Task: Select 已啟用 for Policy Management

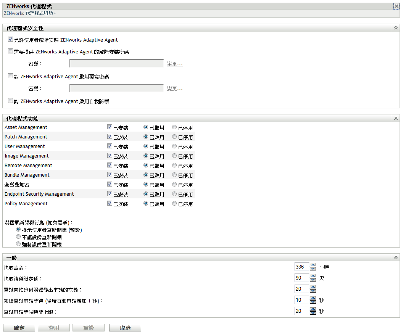Action: pyautogui.click(x=146, y=203)
